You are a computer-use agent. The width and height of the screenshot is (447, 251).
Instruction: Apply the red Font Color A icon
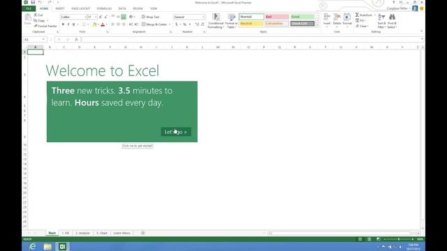point(103,25)
